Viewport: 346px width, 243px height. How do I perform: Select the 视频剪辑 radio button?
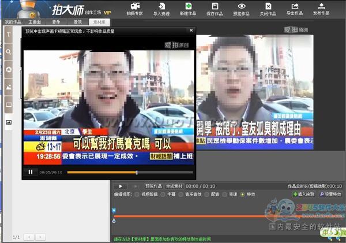click(x=138, y=195)
